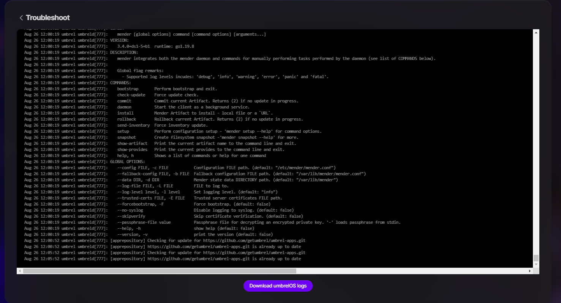The image size is (561, 303).
Task: Click the 'Supported log levels incudes' line
Action: 176,77
